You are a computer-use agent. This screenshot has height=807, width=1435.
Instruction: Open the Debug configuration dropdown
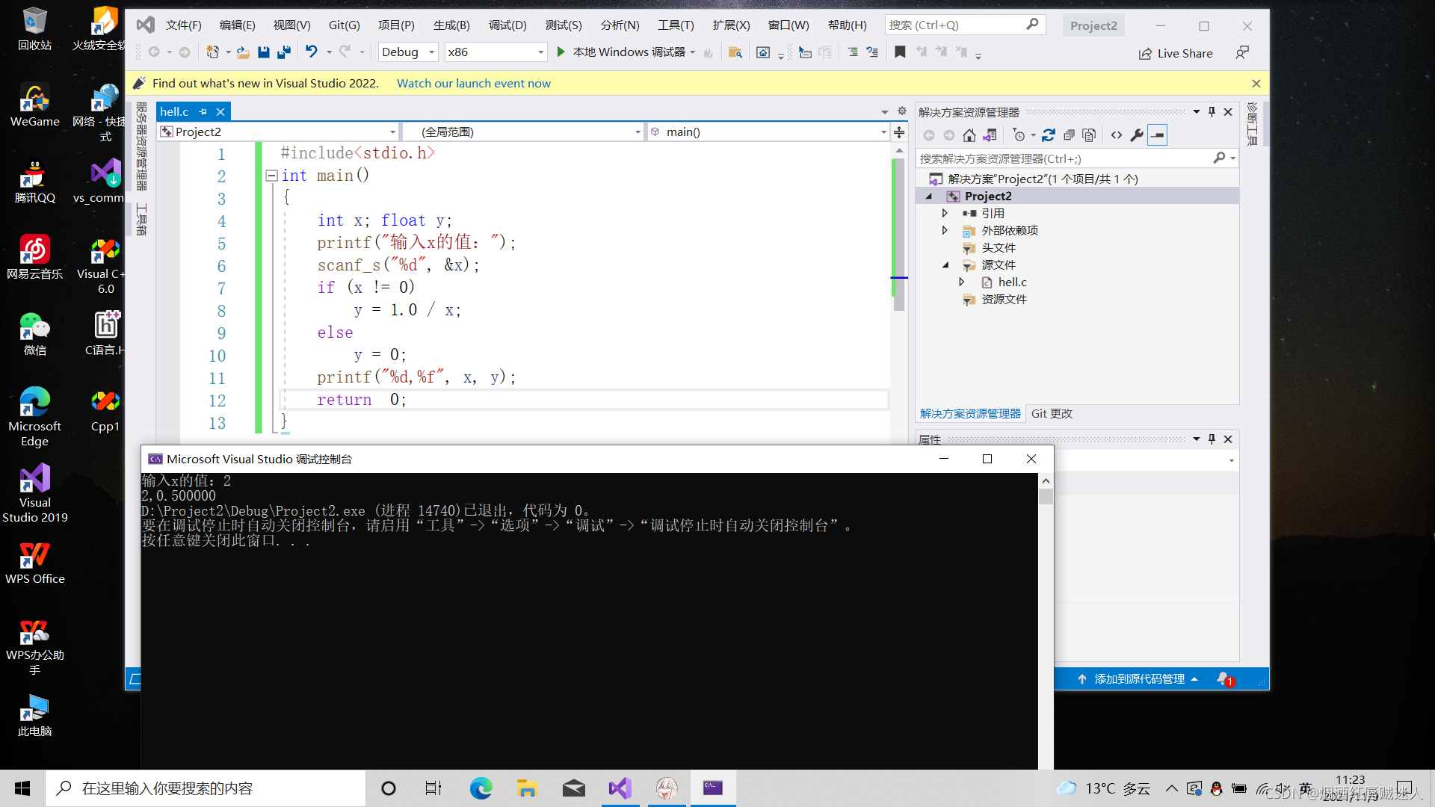point(431,52)
